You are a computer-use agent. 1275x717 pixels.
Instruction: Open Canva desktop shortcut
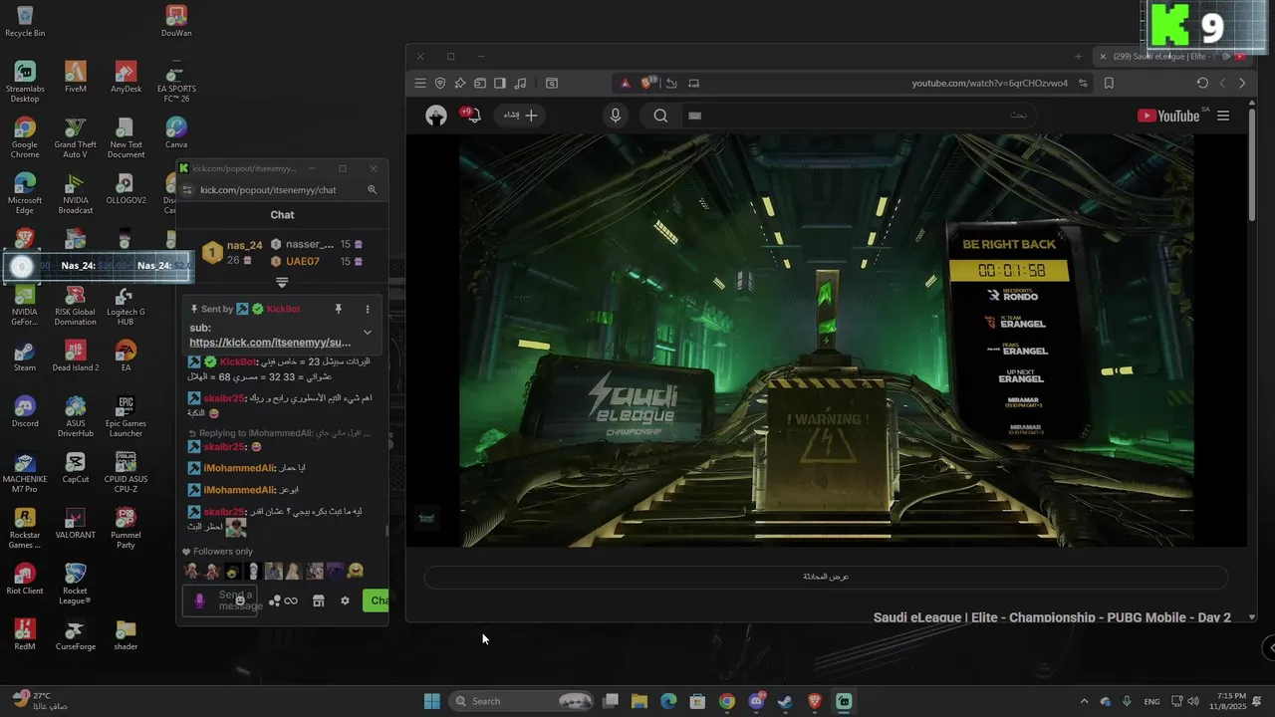click(x=176, y=132)
